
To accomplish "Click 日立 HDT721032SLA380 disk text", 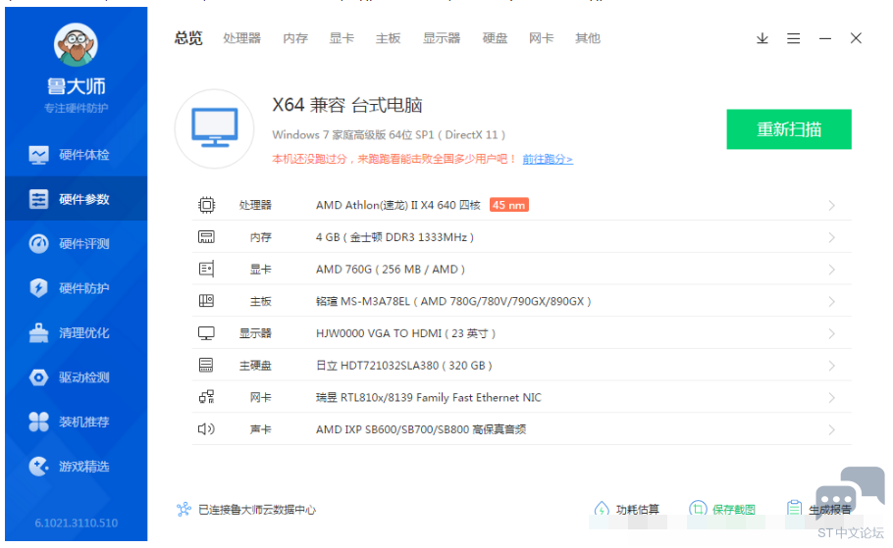I will [x=404, y=366].
